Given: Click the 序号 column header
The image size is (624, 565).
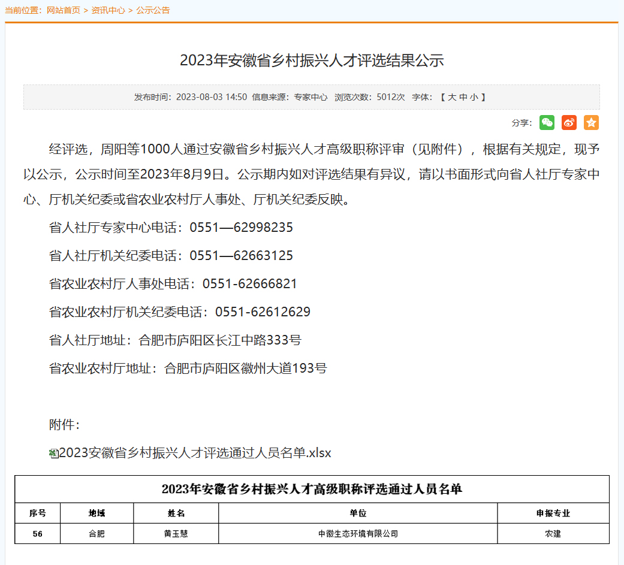Looking at the screenshot, I should [37, 513].
